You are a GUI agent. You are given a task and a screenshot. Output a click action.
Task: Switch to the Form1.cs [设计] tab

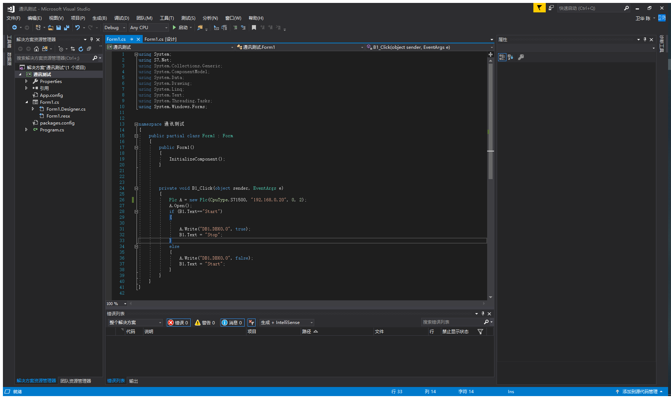click(x=160, y=39)
